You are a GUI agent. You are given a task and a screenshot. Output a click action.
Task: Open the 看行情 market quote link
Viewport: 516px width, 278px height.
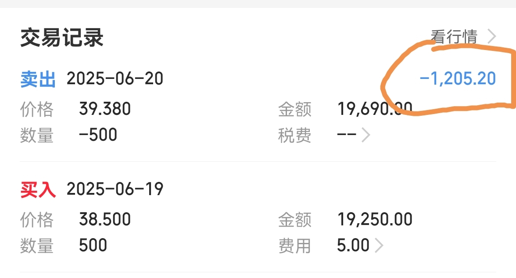coord(454,36)
